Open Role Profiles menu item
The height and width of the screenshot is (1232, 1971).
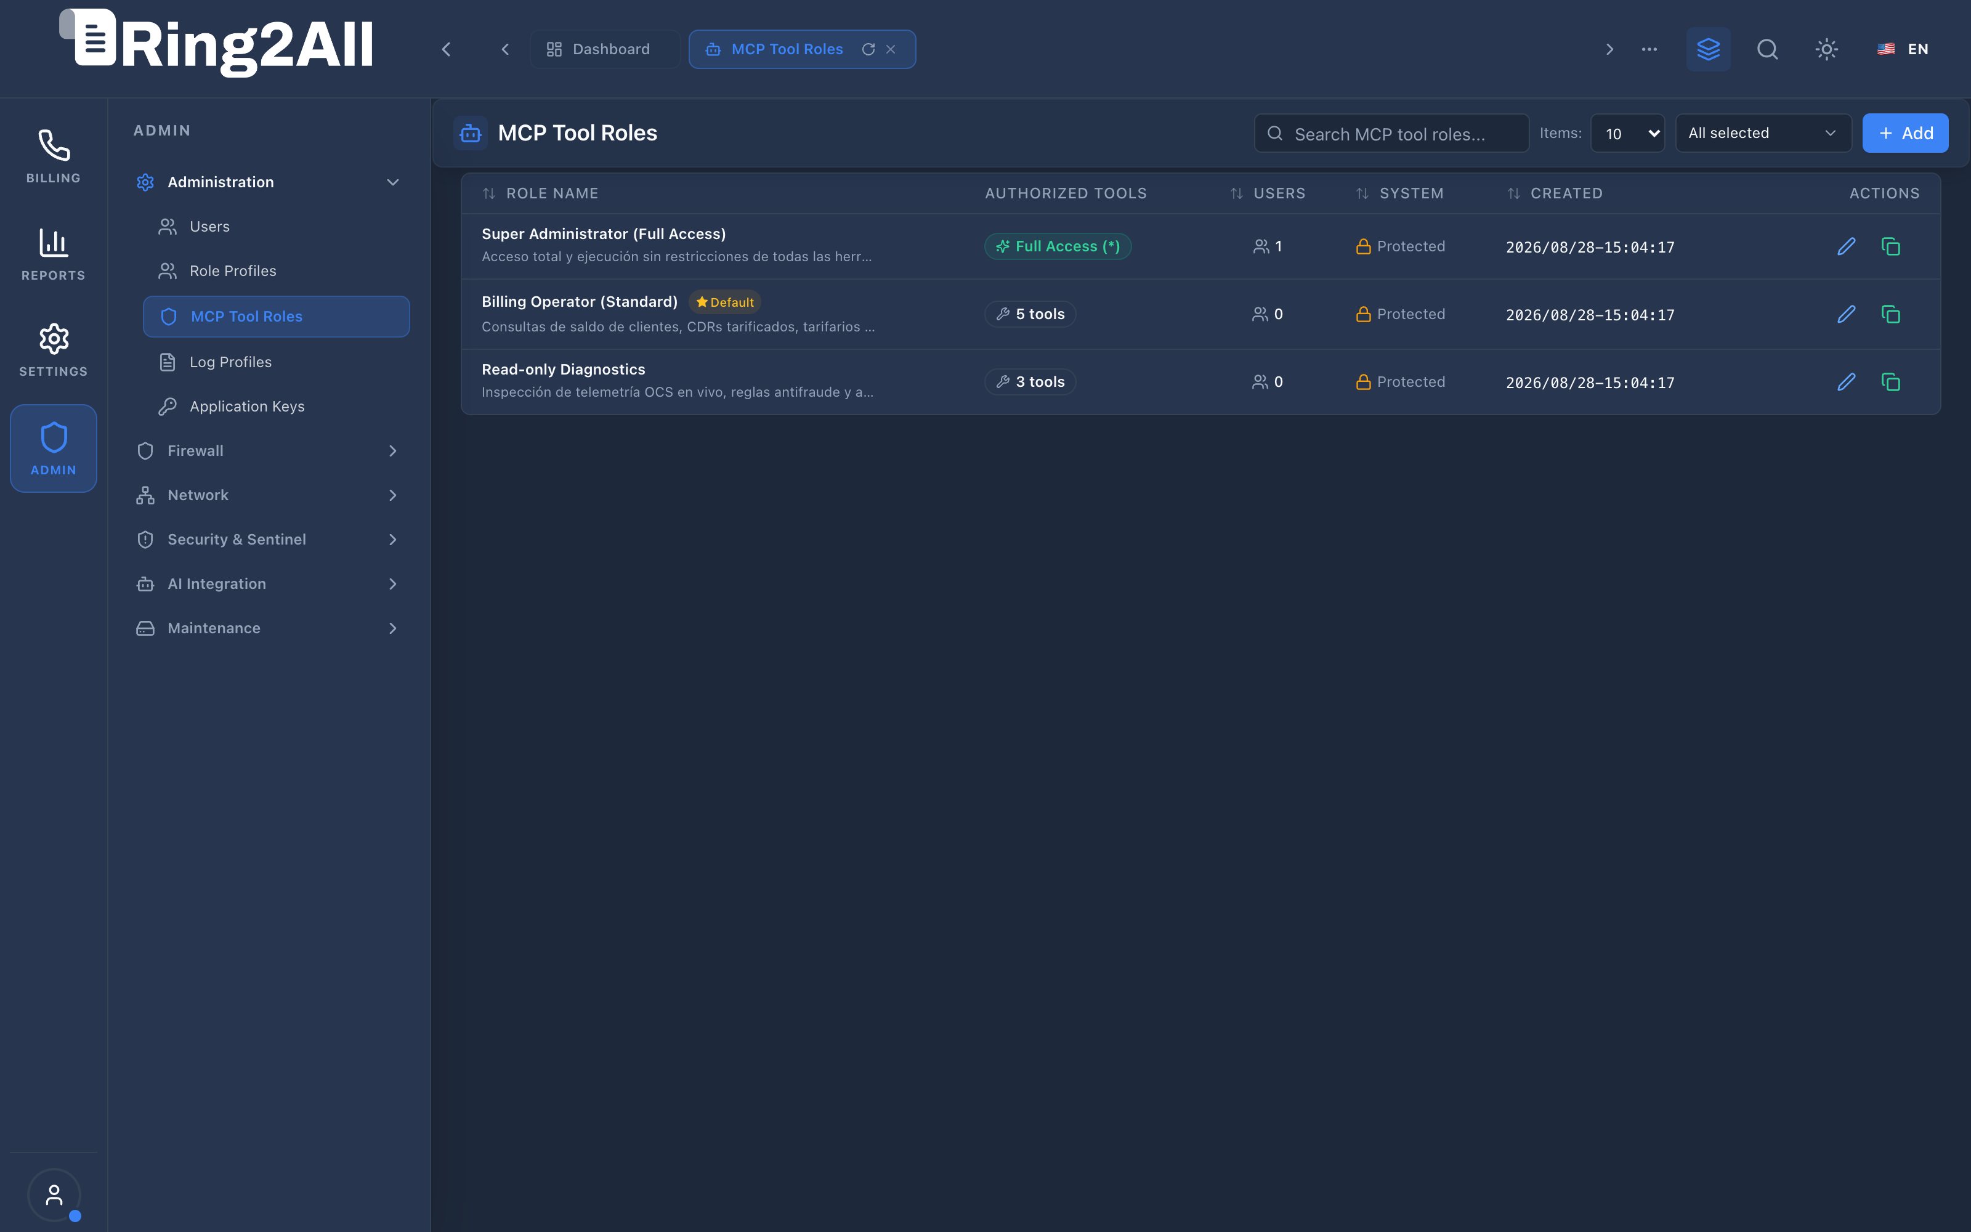pyautogui.click(x=276, y=270)
